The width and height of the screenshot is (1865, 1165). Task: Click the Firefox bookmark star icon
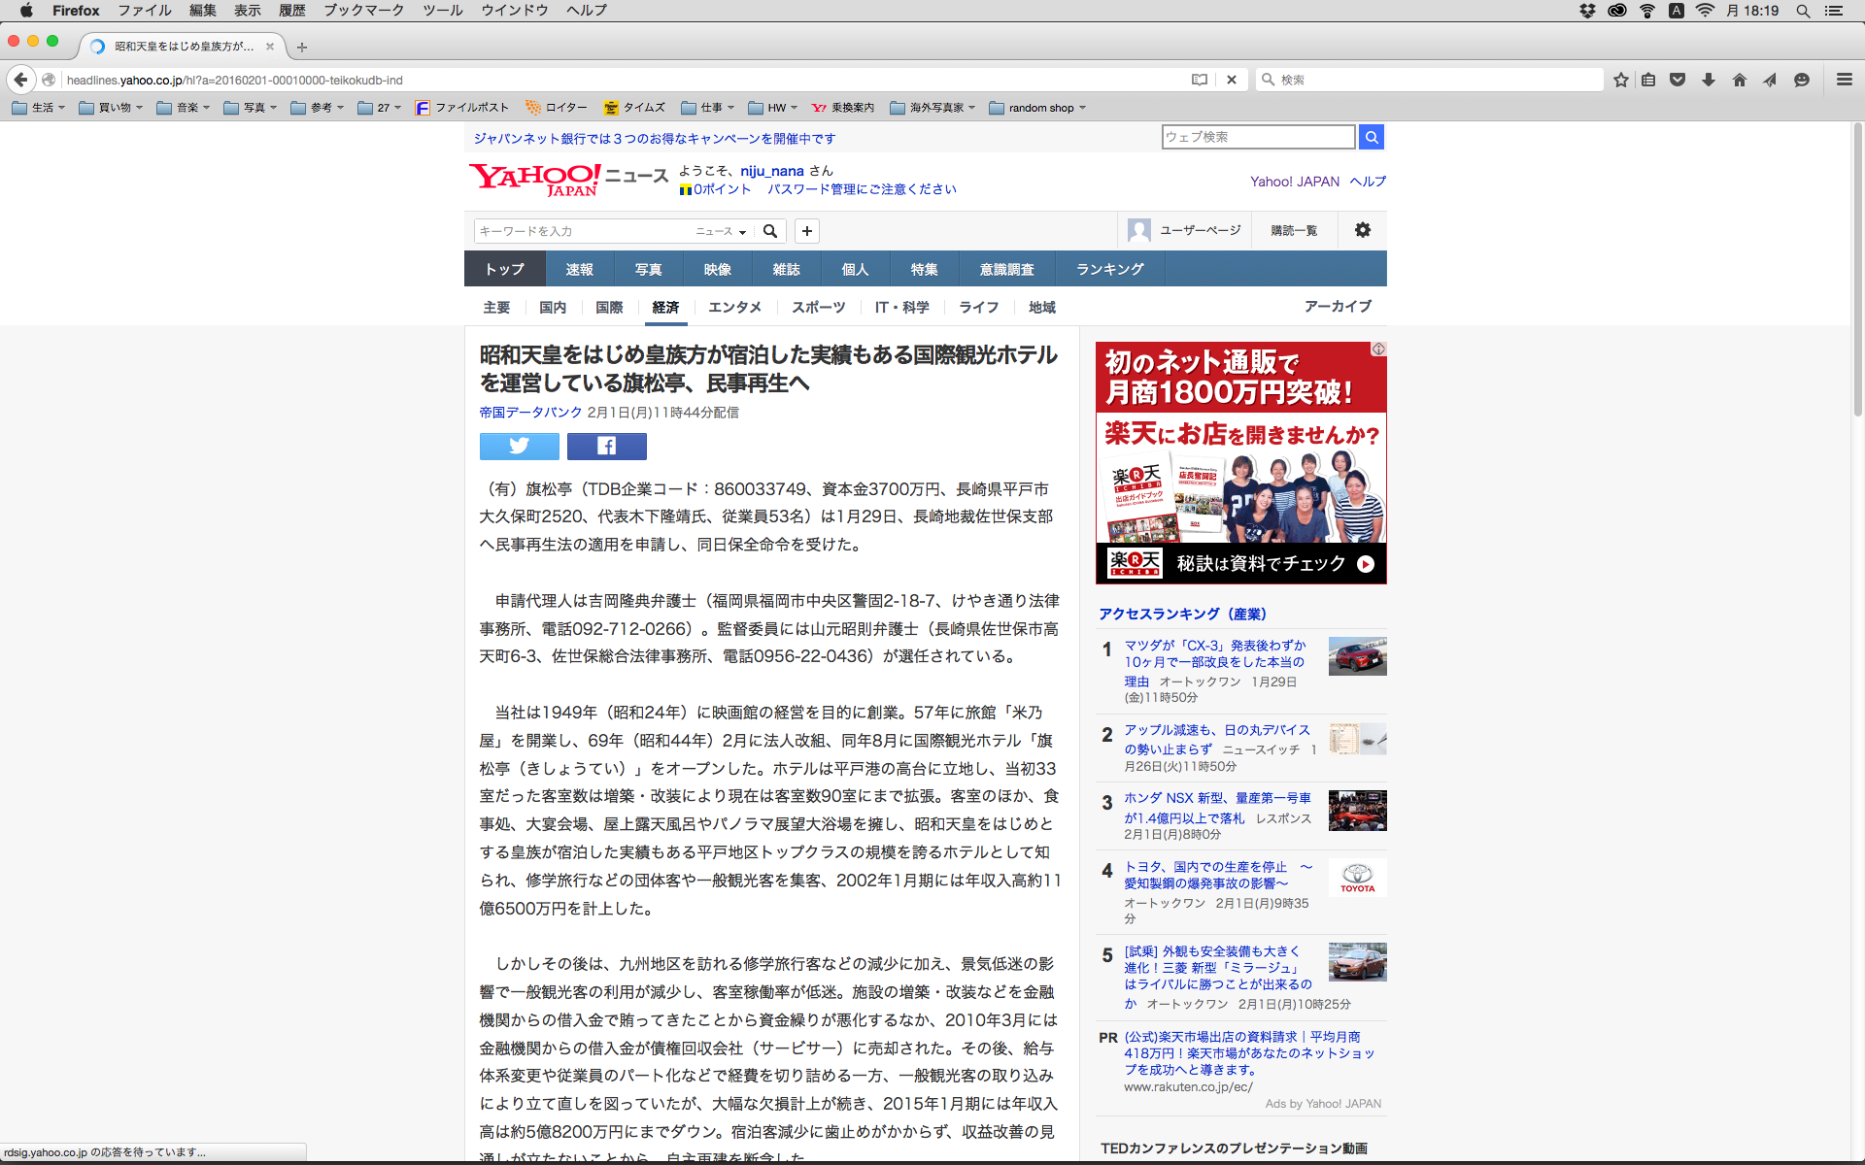click(1620, 80)
